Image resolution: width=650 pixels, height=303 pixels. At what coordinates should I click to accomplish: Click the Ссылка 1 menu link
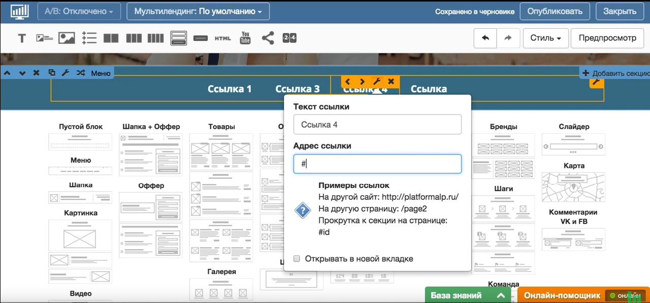(230, 89)
